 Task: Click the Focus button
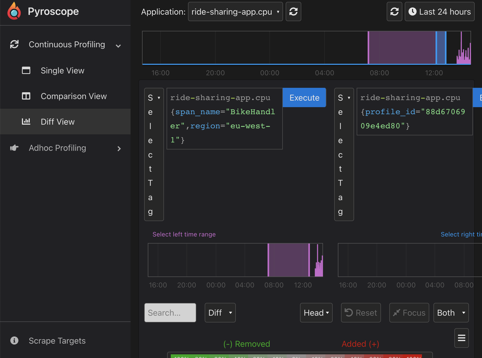409,313
